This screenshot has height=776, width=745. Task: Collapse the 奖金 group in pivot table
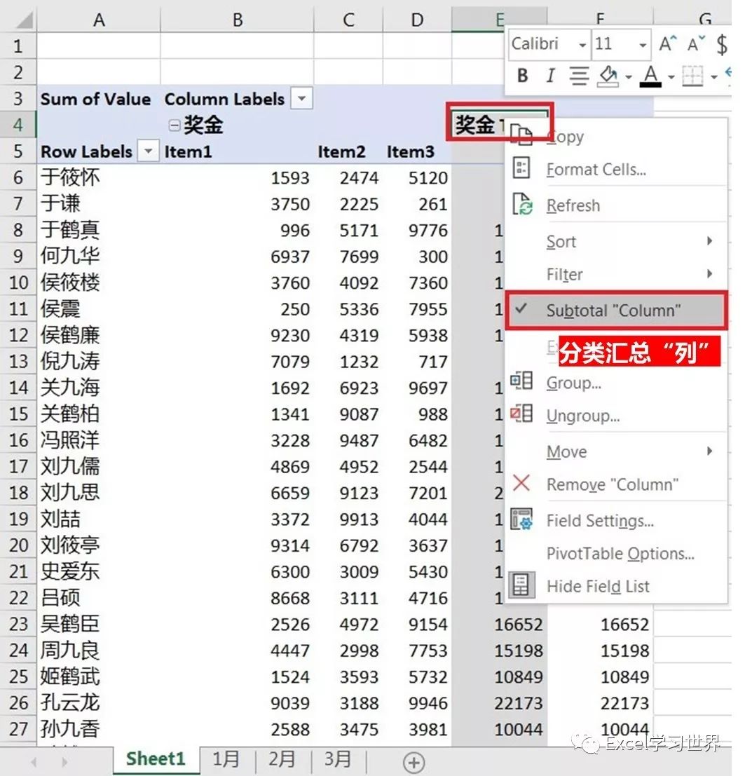coord(174,125)
